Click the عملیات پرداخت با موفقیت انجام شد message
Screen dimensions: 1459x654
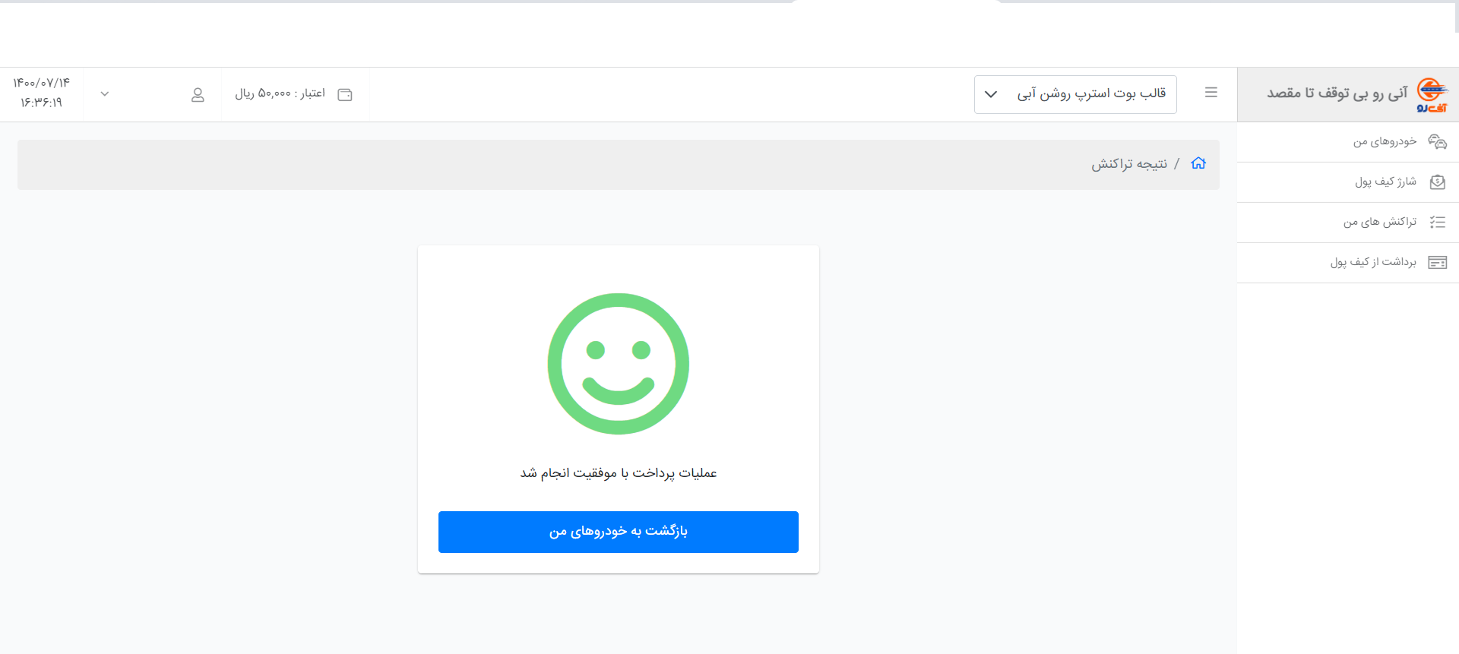point(619,473)
